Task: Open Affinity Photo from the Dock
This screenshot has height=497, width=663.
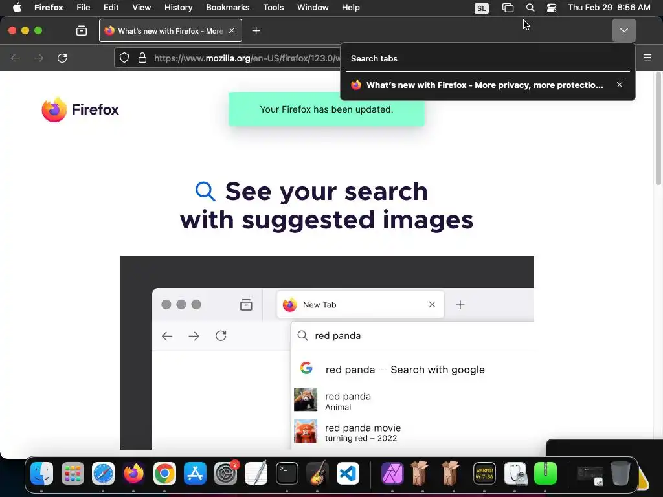Action: tap(393, 473)
